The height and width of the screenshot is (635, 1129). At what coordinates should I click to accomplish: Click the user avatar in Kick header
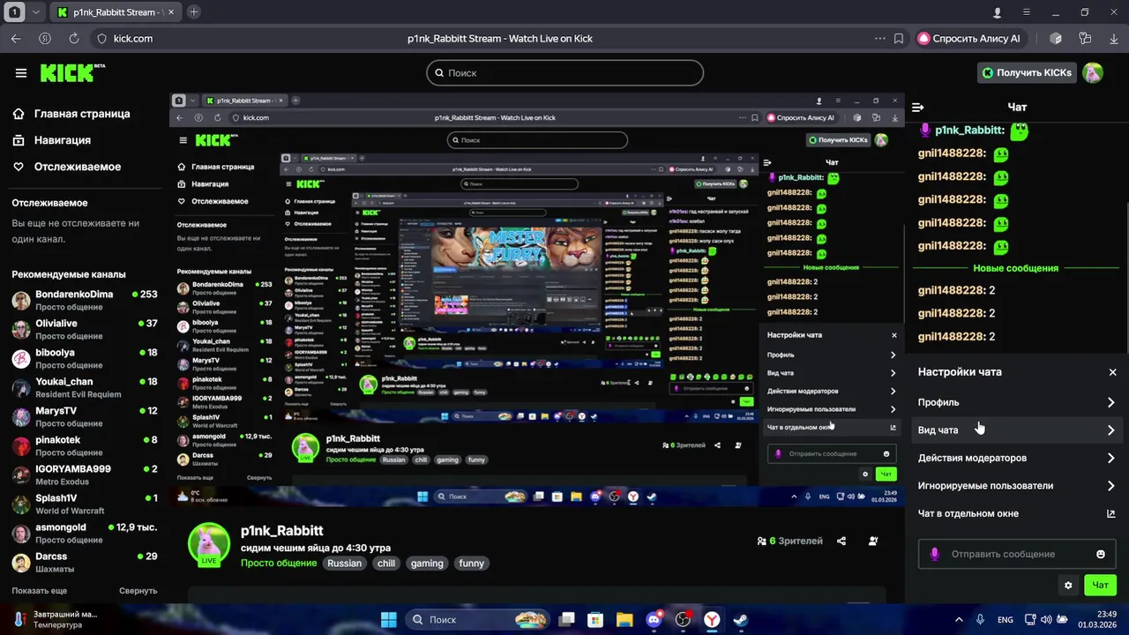1093,73
